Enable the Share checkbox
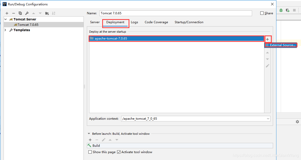This screenshot has height=160, width=301. (262, 13)
